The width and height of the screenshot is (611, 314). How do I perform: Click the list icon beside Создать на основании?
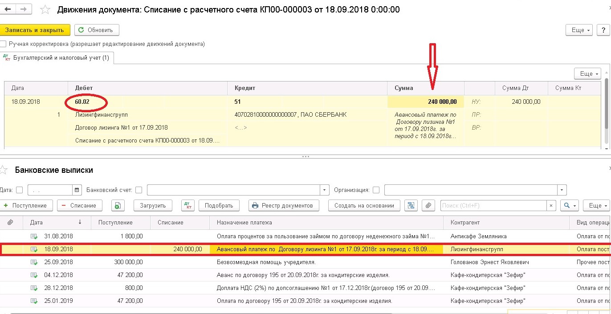point(411,205)
